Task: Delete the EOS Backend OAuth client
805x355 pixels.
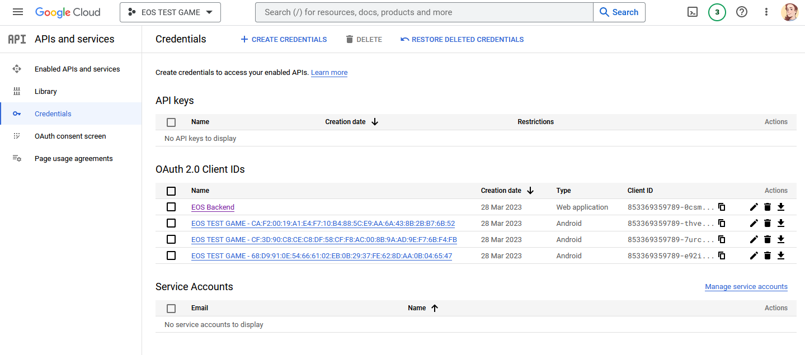Action: point(767,207)
